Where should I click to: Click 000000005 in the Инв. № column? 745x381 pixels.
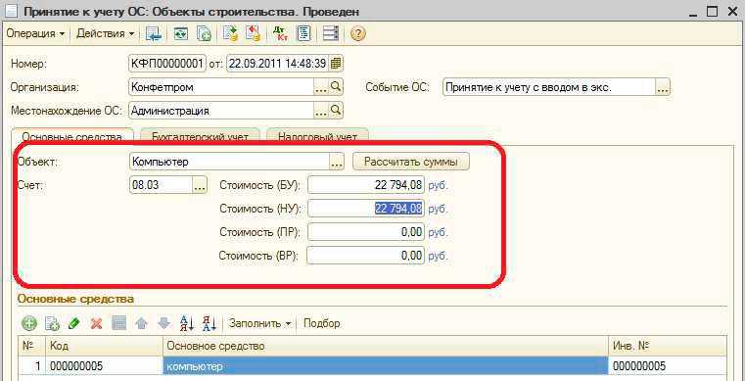(x=668, y=366)
